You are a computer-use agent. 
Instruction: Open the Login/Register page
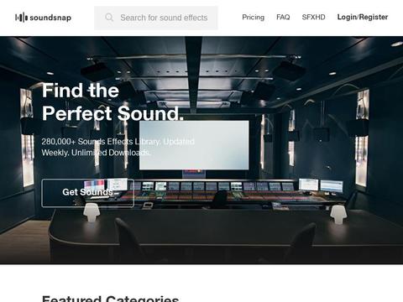pos(363,18)
